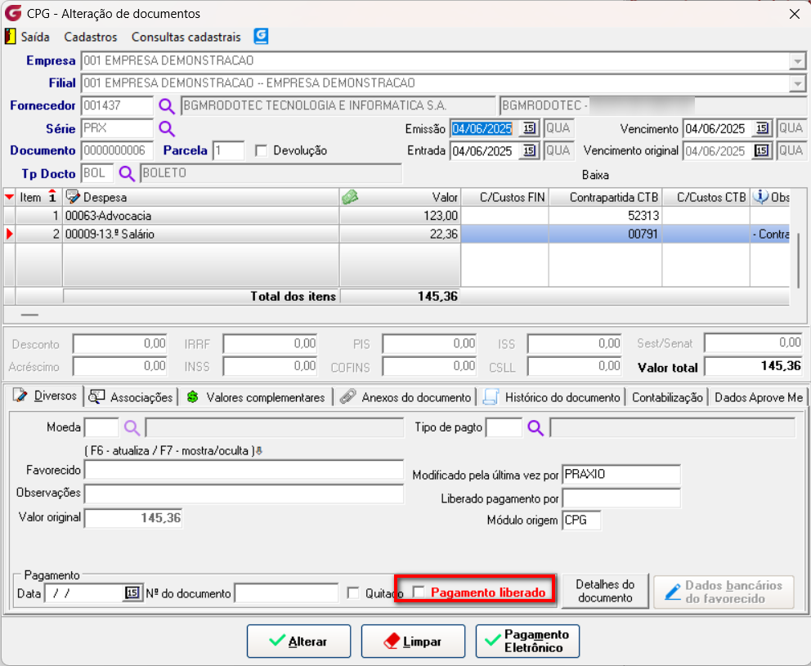Click the C/Custos FIN column header

[504, 197]
